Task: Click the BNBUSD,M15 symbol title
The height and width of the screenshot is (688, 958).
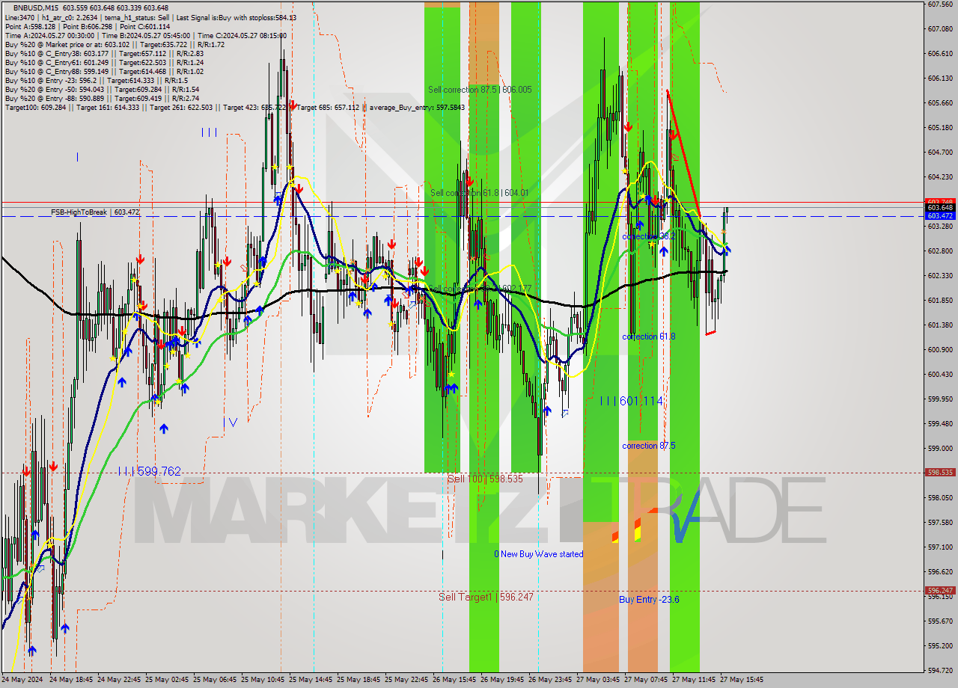Action: click(x=37, y=7)
